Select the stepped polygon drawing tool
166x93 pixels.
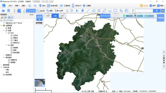[x=94, y=11]
